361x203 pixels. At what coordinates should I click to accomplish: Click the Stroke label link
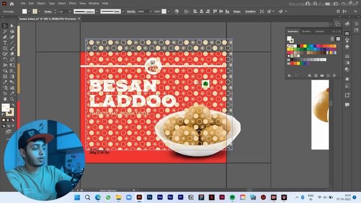click(x=48, y=11)
